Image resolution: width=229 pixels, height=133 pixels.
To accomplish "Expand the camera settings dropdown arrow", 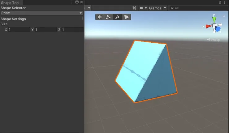I will (146, 8).
